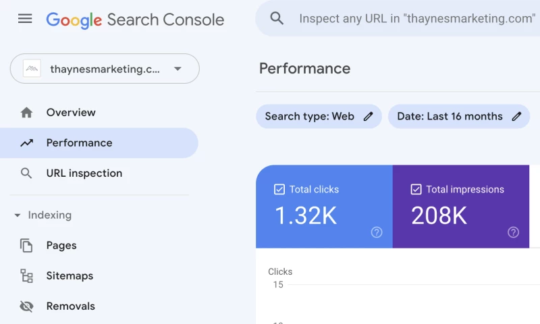
Task: Click the Performance trend-line icon
Action: pos(26,143)
